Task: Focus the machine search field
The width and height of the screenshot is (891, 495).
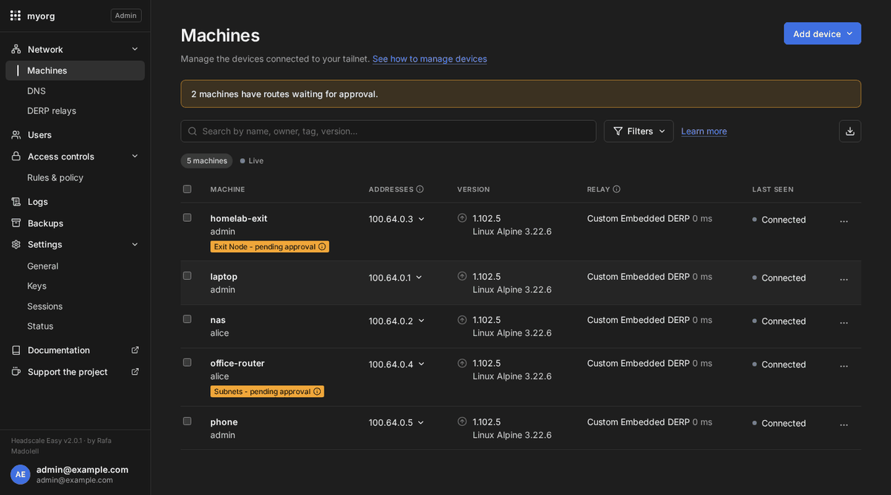Action: (388, 131)
